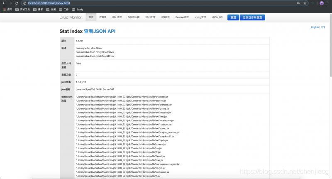Open the 查看JSON API link
The width and height of the screenshot is (332, 179).
(100, 31)
